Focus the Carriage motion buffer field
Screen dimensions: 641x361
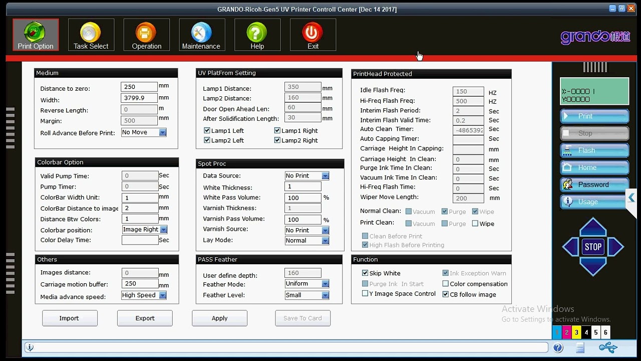140,284
